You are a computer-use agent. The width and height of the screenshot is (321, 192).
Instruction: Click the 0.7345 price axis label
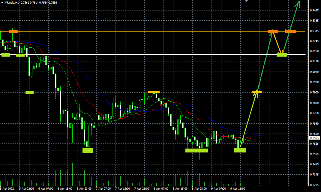[314, 175]
